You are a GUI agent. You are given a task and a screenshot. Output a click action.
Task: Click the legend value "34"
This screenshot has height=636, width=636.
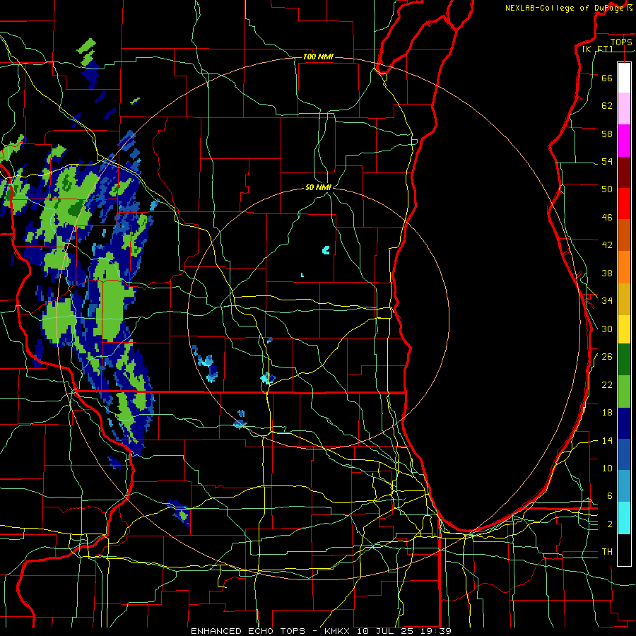tap(607, 301)
